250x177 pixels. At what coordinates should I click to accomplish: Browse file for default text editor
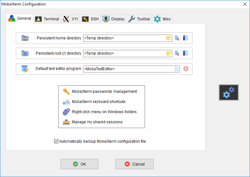(x=176, y=69)
